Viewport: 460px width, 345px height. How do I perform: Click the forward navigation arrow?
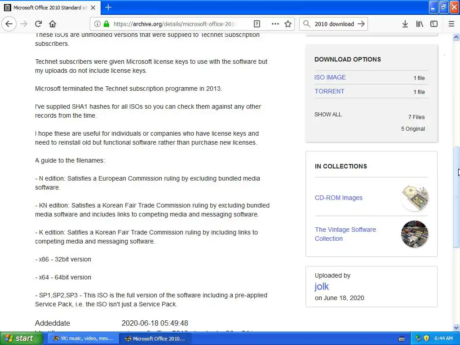point(24,24)
